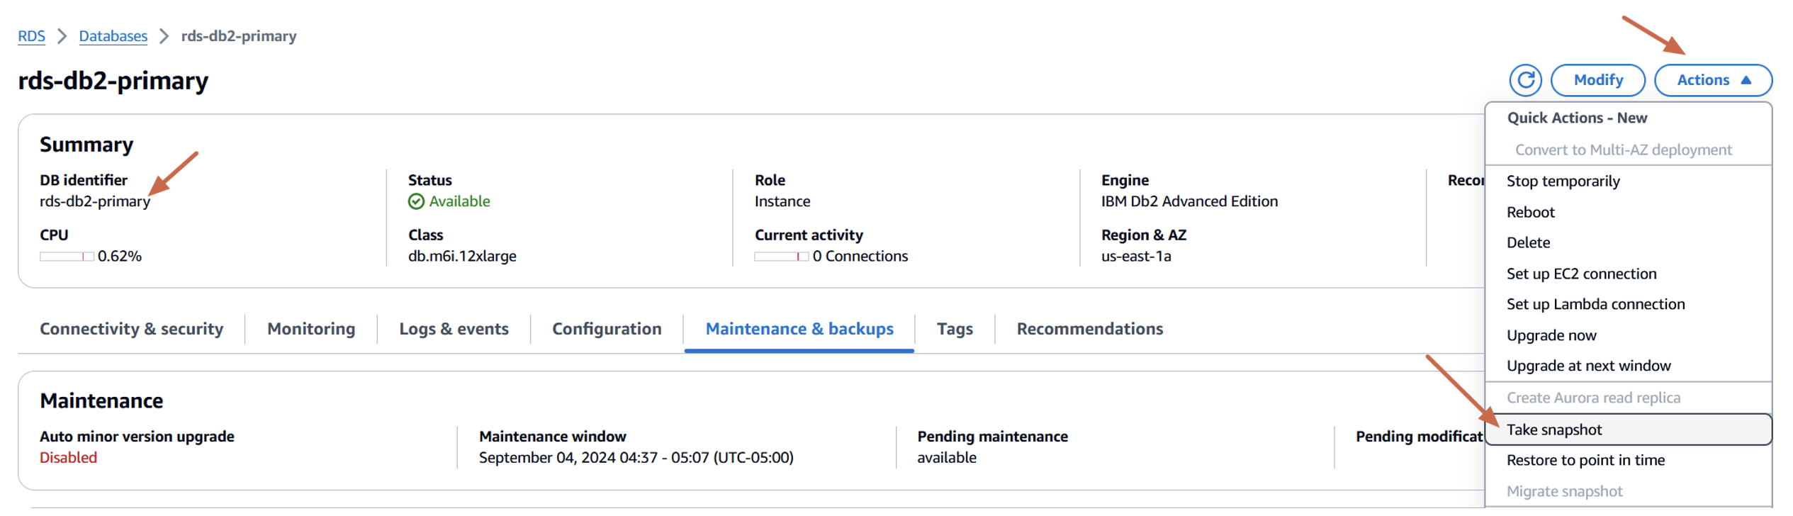Open the Tags tab
Image resolution: width=1793 pixels, height=516 pixels.
pyautogui.click(x=955, y=329)
